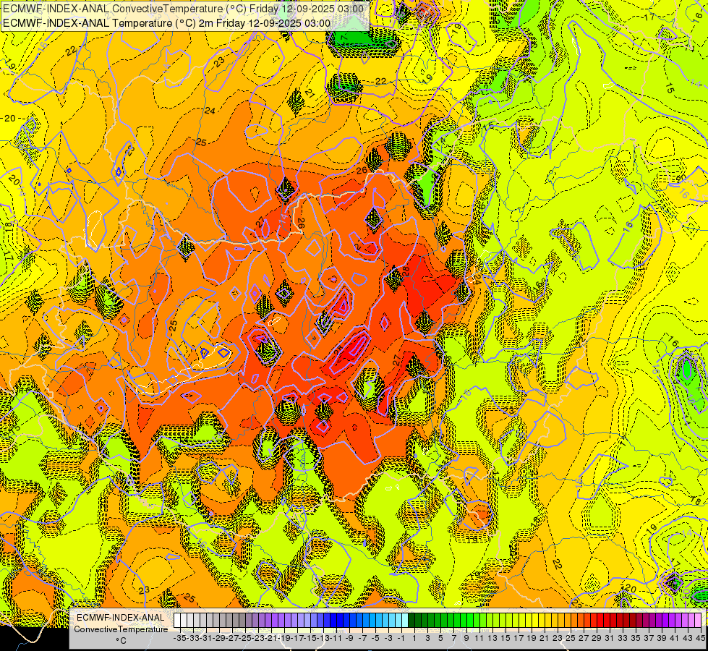
Task: Click 'ECMWF-INDEX-ANAL' at the start of the first title line
Action: coord(56,9)
